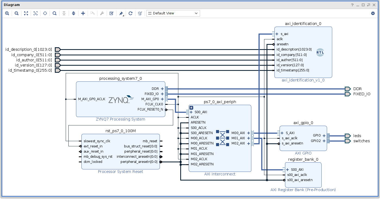
Task: Toggle the pin-to-canvas toolbar icon
Action: (121, 13)
